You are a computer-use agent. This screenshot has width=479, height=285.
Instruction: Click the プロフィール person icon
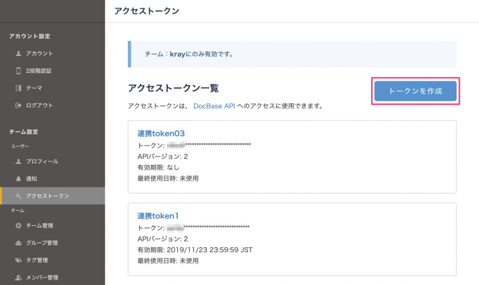(18, 161)
